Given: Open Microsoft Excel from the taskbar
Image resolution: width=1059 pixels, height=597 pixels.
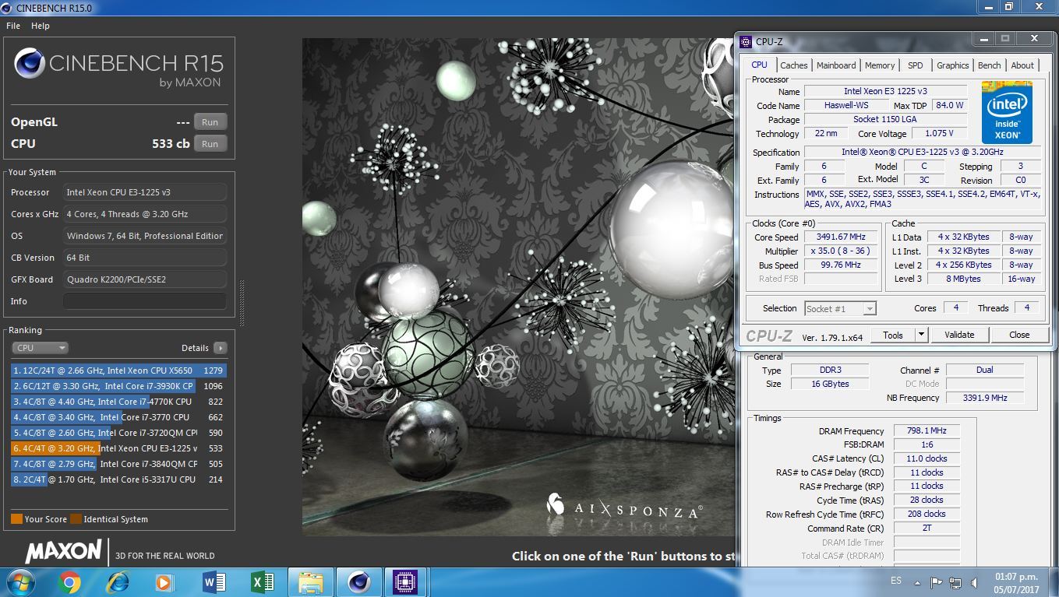Looking at the screenshot, I should click(x=261, y=582).
